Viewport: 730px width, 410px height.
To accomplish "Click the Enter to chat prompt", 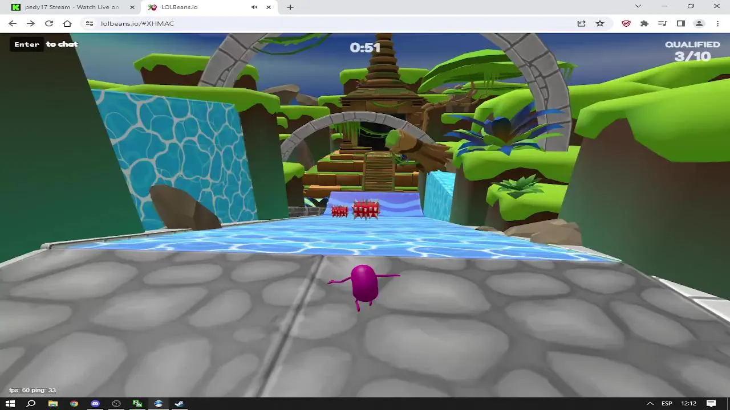I will click(x=44, y=44).
